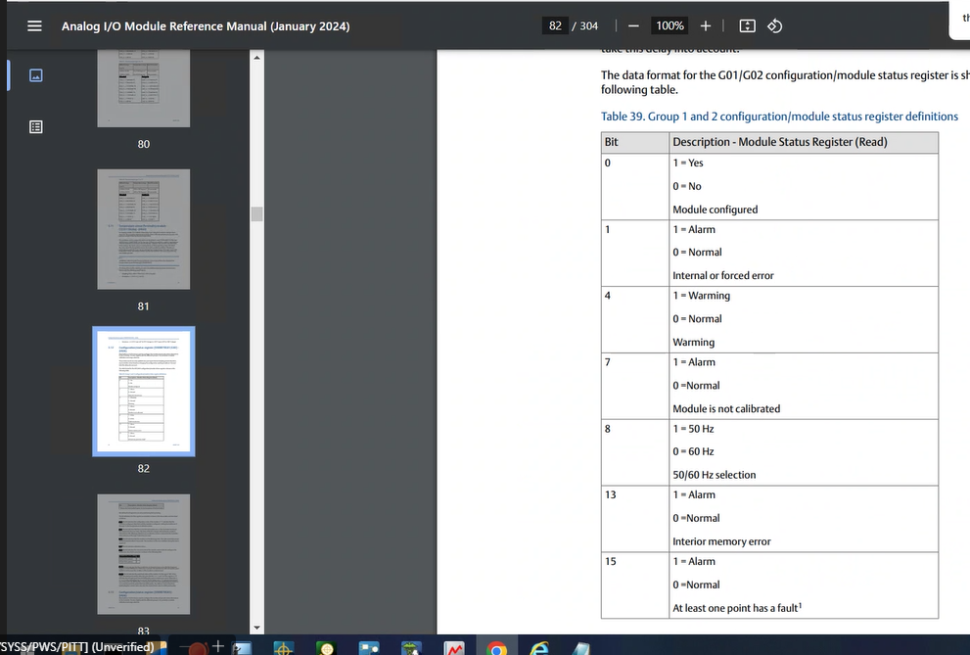
Task: Zoom in with the plus button
Action: coord(705,26)
